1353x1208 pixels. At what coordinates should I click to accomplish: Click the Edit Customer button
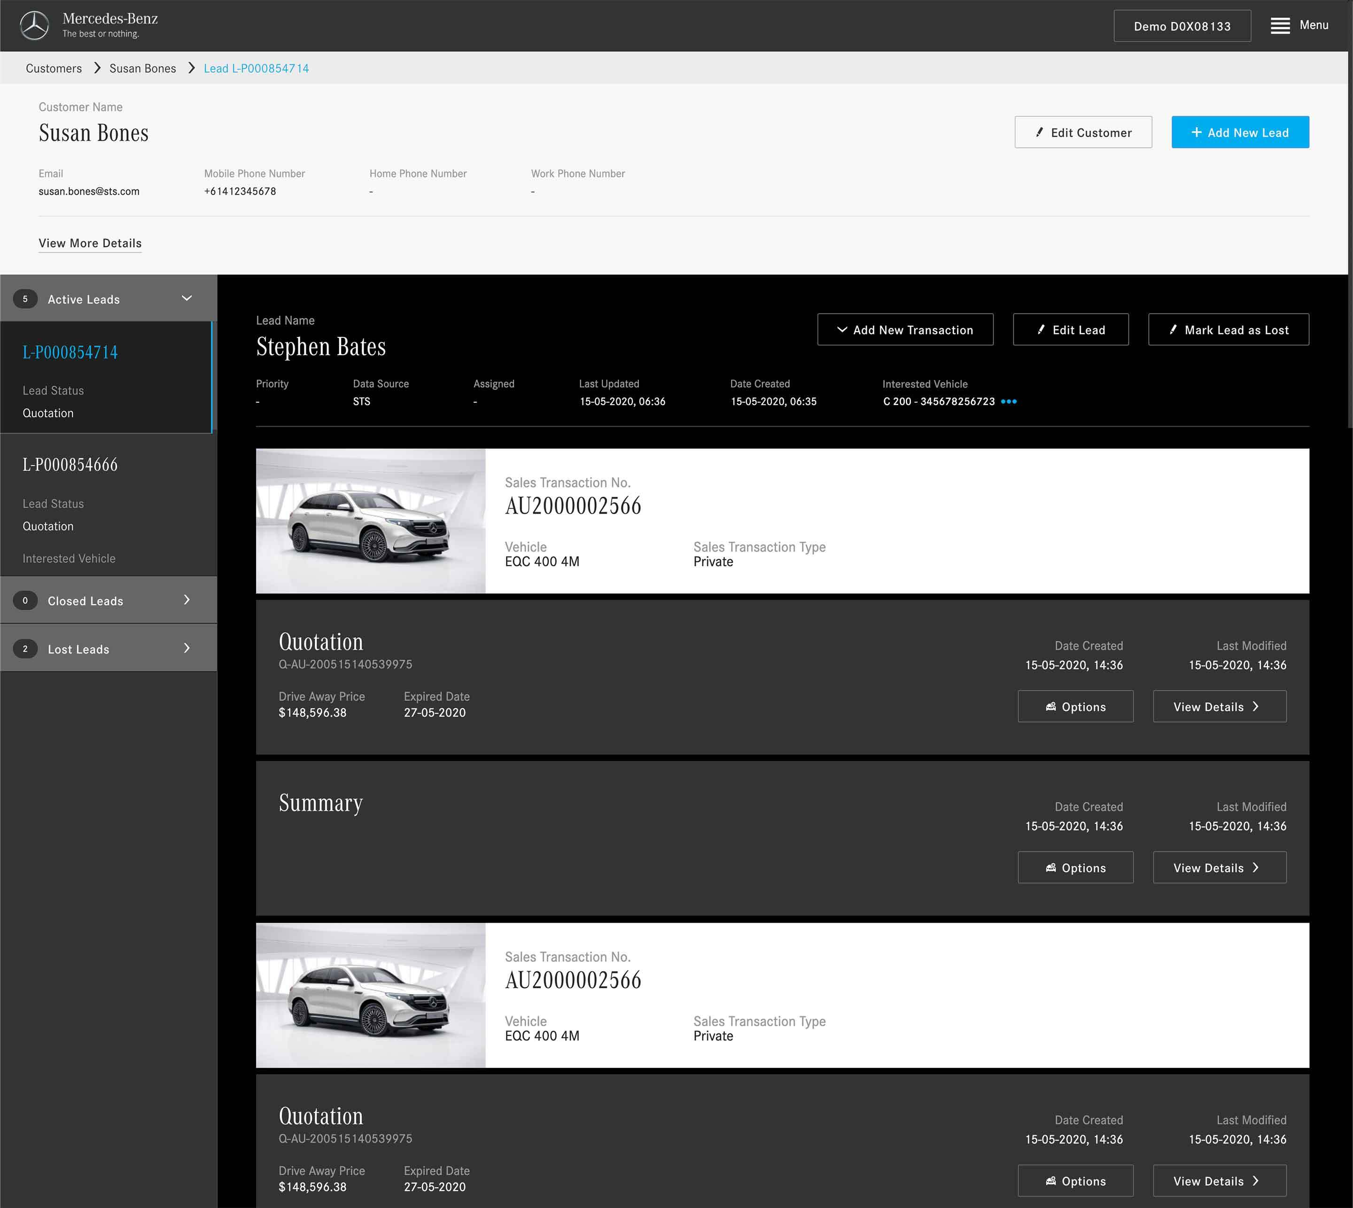click(x=1083, y=132)
